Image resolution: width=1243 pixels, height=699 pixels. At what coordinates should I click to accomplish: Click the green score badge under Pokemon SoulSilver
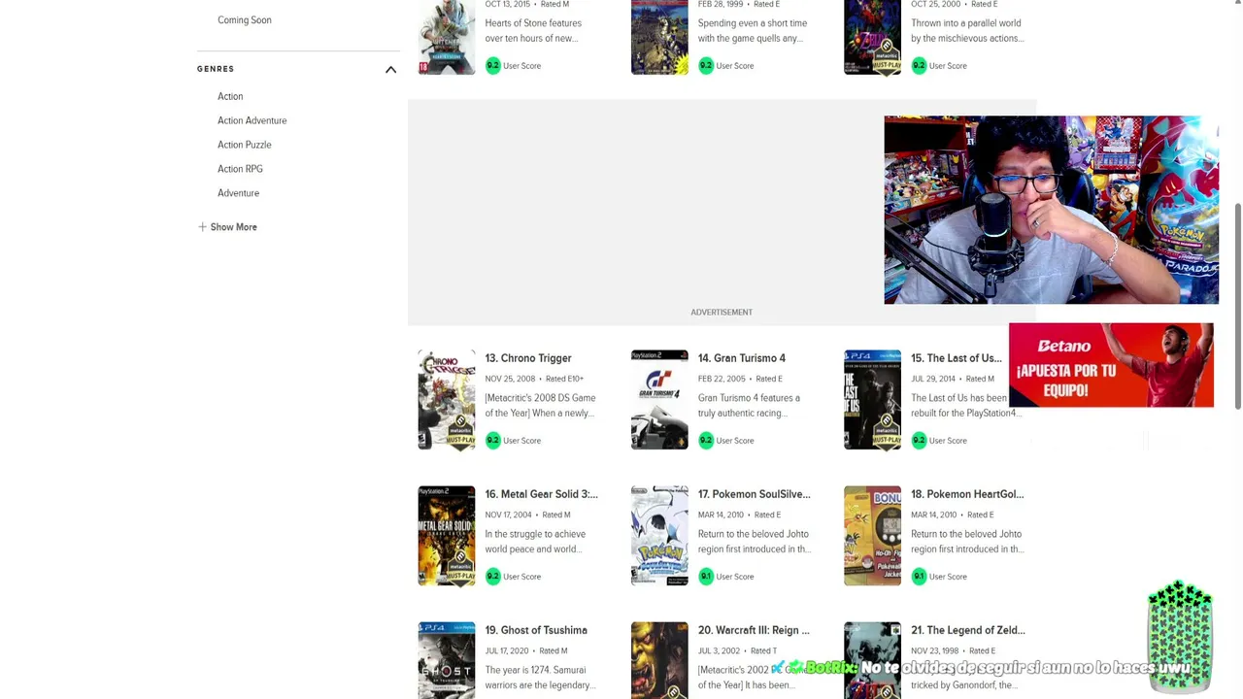tap(706, 577)
